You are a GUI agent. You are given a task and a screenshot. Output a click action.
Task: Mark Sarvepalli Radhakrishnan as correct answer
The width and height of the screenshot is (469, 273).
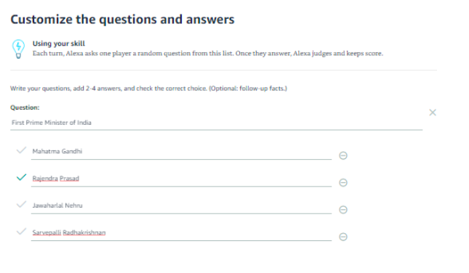21,231
